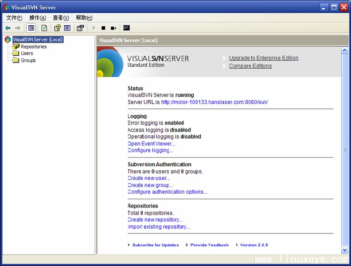Click the 'Total 0 repositories.' text
The height and width of the screenshot is (266, 351).
151,213
